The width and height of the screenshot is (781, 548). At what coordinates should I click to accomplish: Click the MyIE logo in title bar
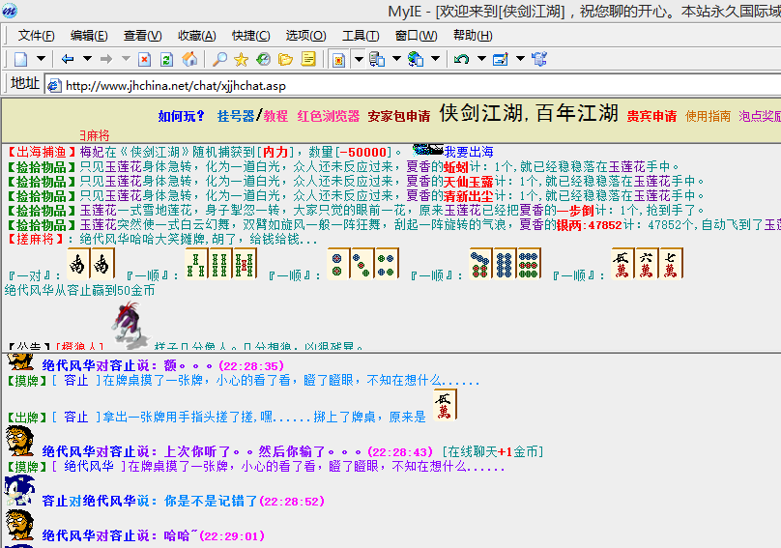[x=10, y=11]
